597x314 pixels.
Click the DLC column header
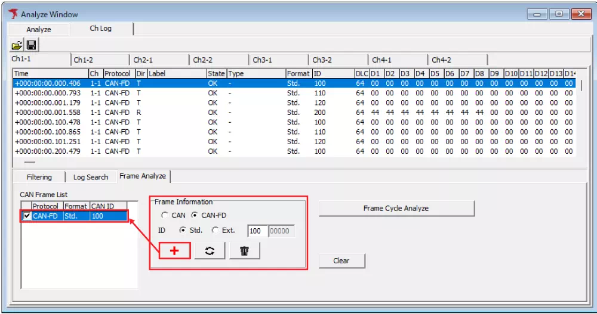tap(362, 73)
